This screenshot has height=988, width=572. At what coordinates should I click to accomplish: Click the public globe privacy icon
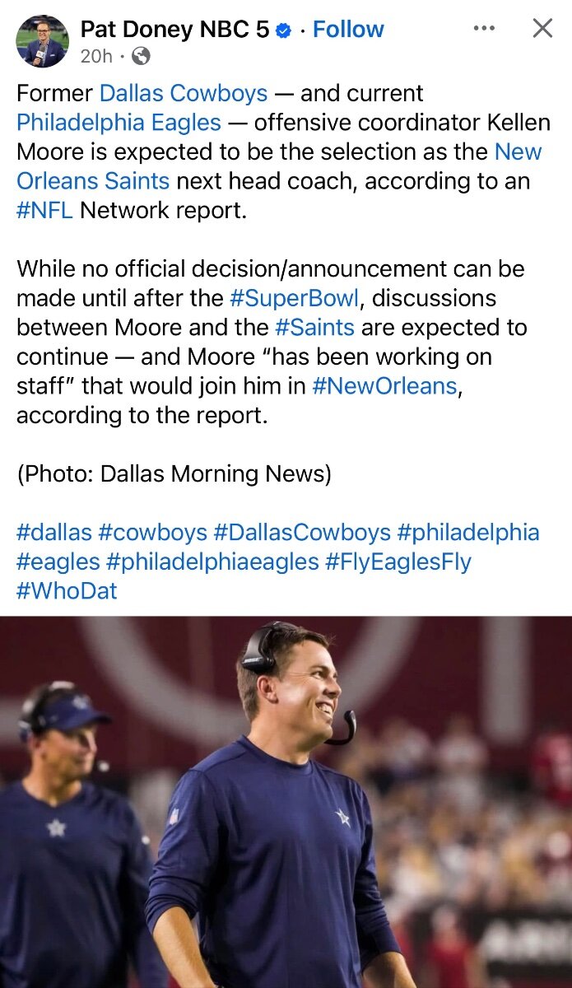[x=141, y=57]
